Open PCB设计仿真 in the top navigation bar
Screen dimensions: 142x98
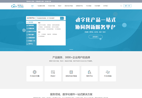click(x=51, y=6)
